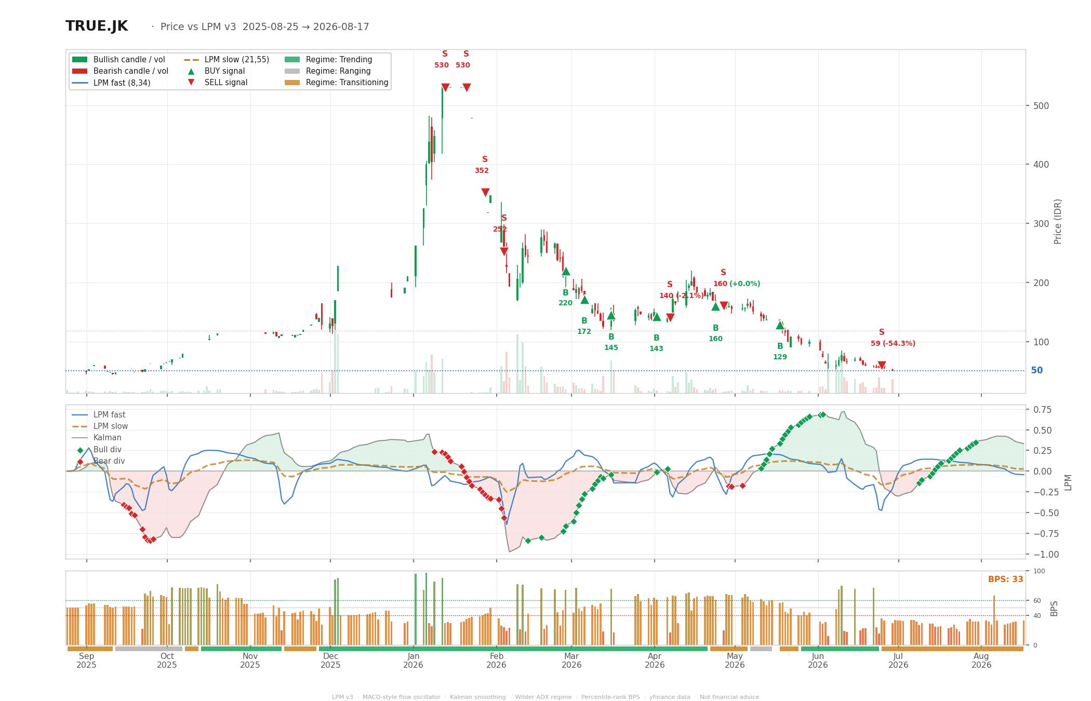Click the buy triangle labeled B 160
Viewport: 1091px width, 701px height.
[x=715, y=306]
